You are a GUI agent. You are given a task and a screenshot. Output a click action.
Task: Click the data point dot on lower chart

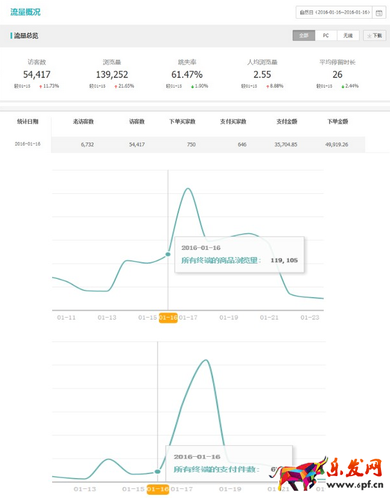158,472
